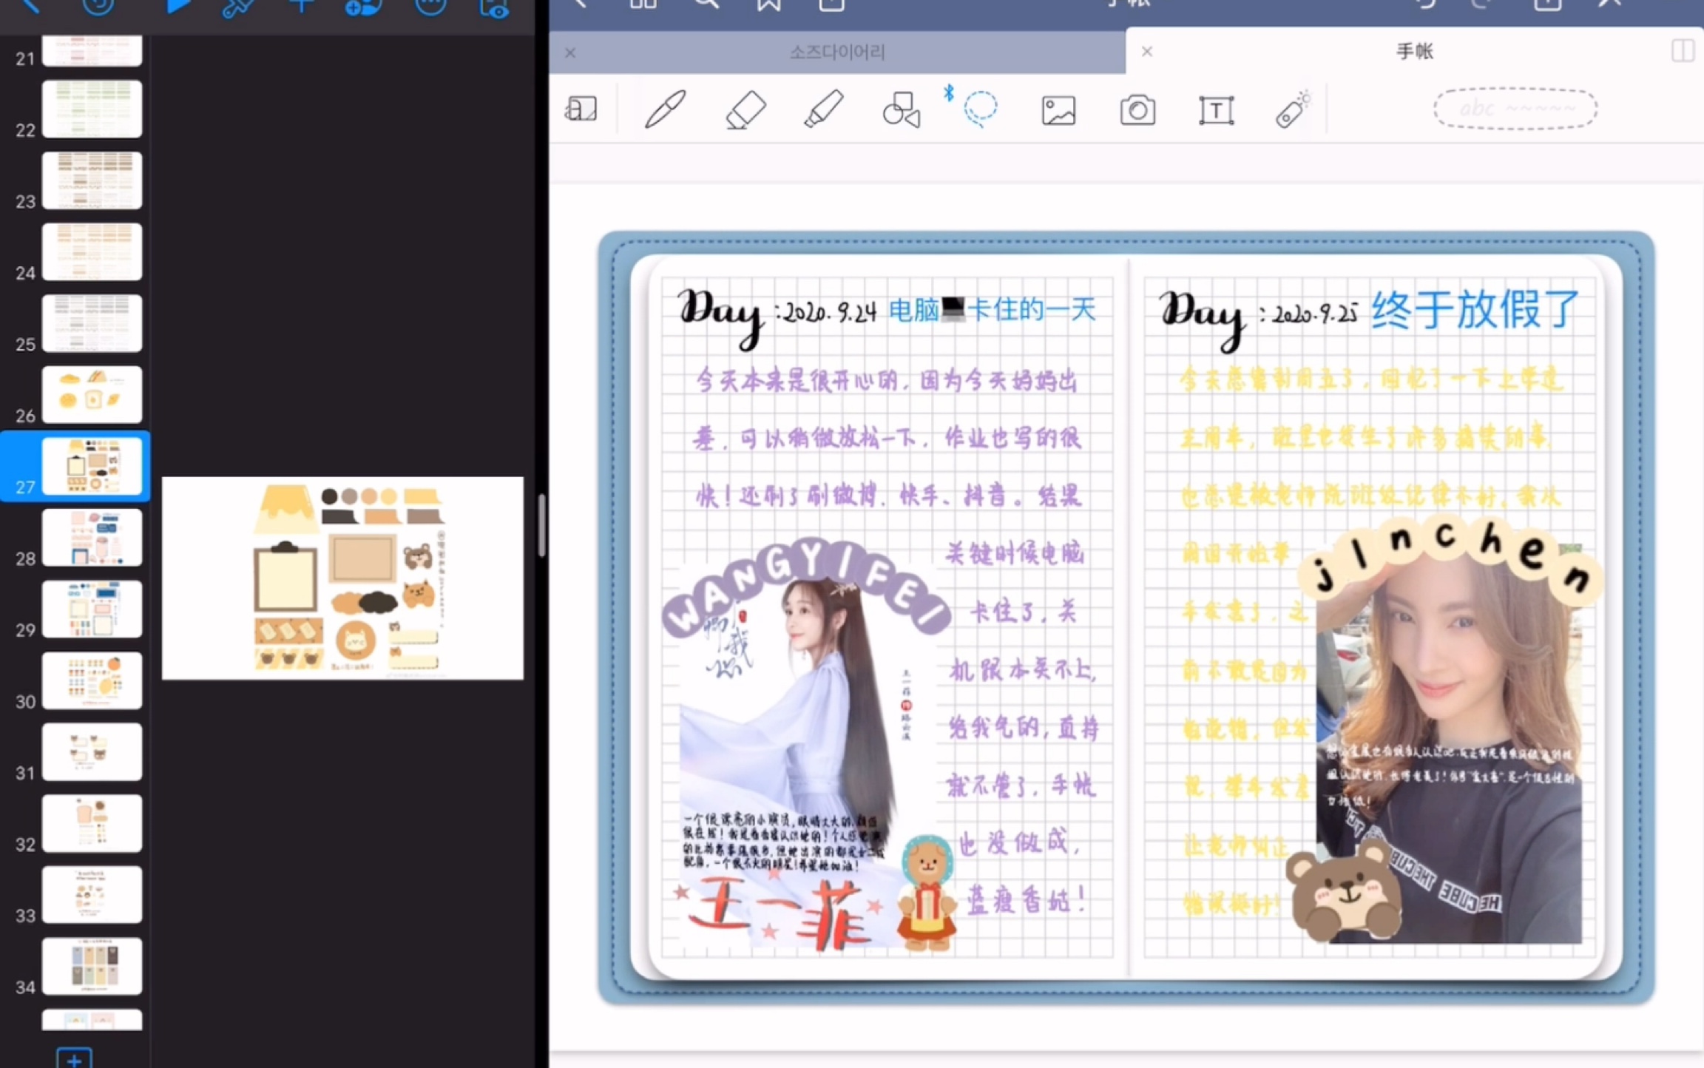
Task: Switch to the 소즈다이어리 tab
Action: (837, 52)
